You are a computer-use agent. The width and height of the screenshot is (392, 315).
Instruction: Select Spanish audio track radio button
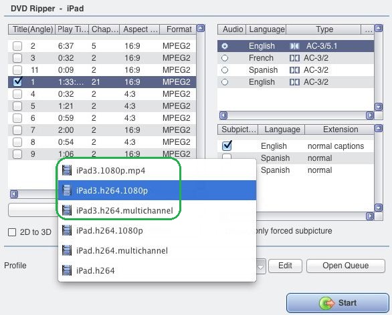coord(225,70)
